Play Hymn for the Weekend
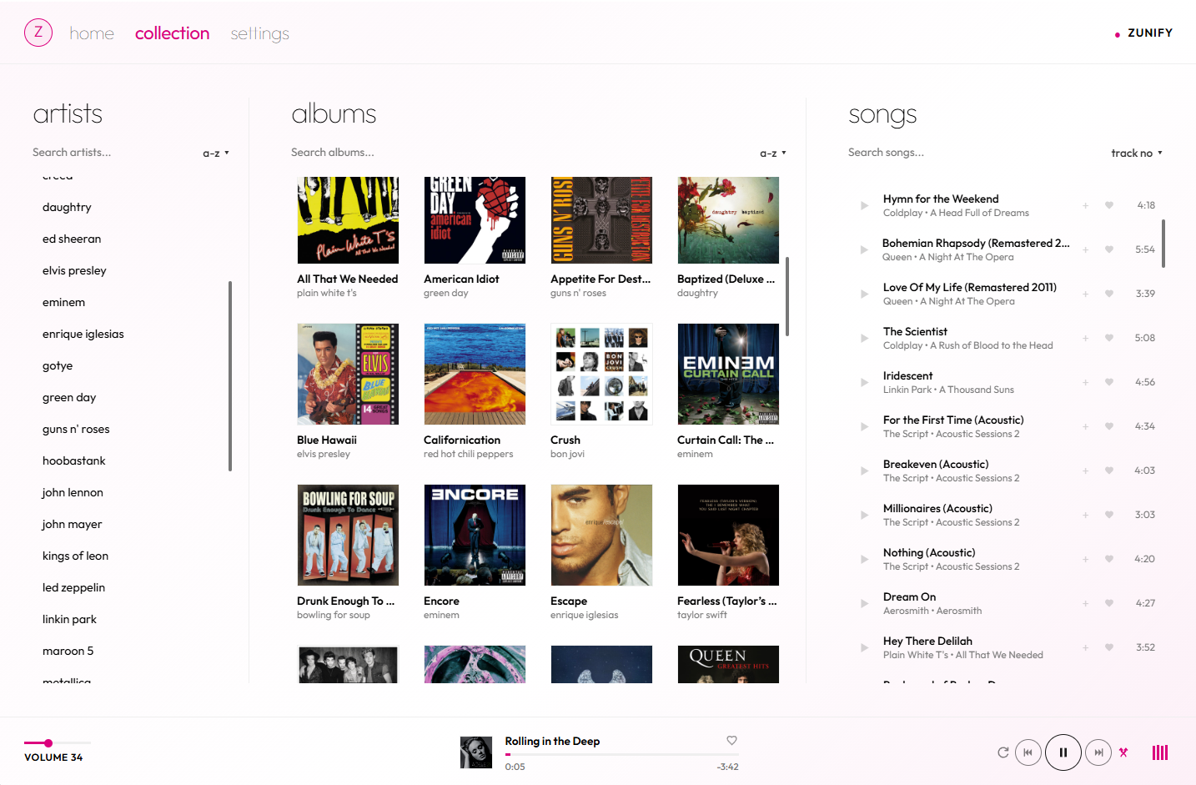Image resolution: width=1196 pixels, height=785 pixels. pos(864,205)
